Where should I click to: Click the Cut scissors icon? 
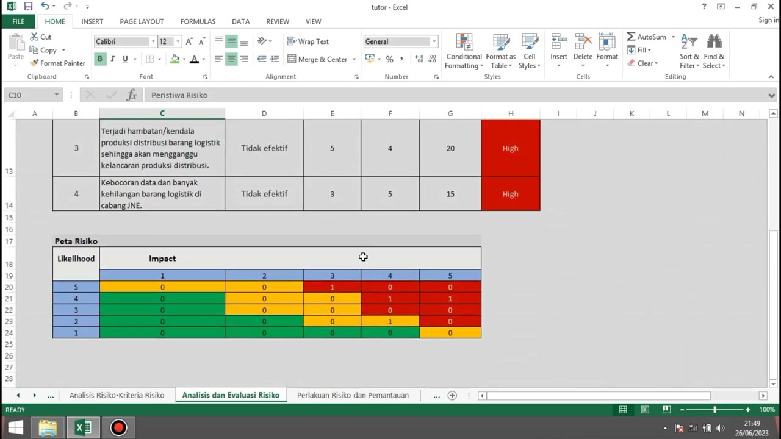click(x=34, y=37)
